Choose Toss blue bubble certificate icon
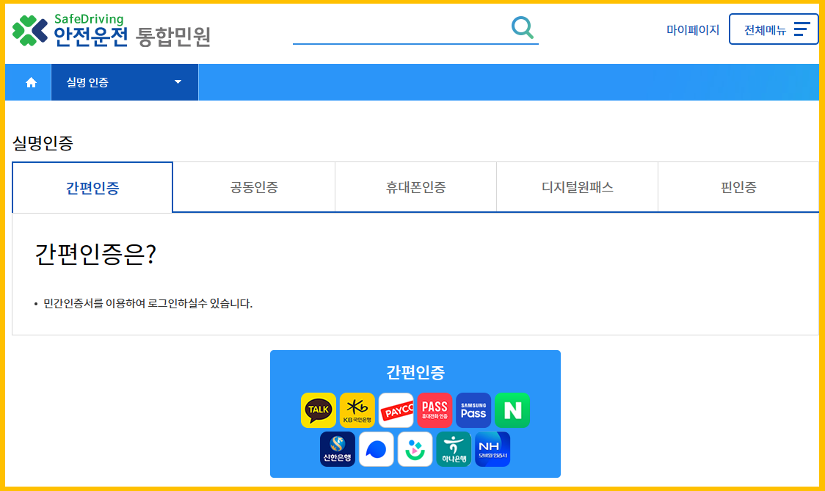 point(377,449)
